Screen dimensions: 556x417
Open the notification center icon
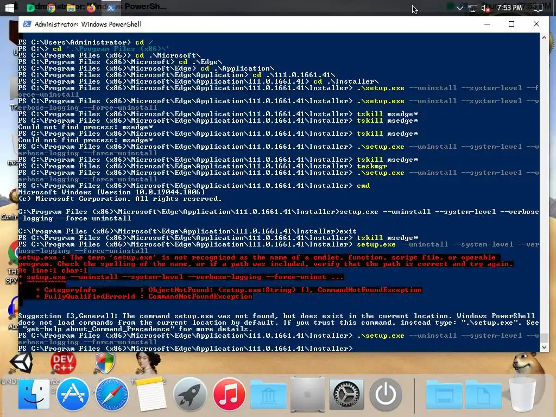coord(538,8)
